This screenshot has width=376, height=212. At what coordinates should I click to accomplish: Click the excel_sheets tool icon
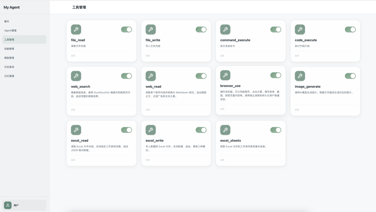[x=225, y=130]
